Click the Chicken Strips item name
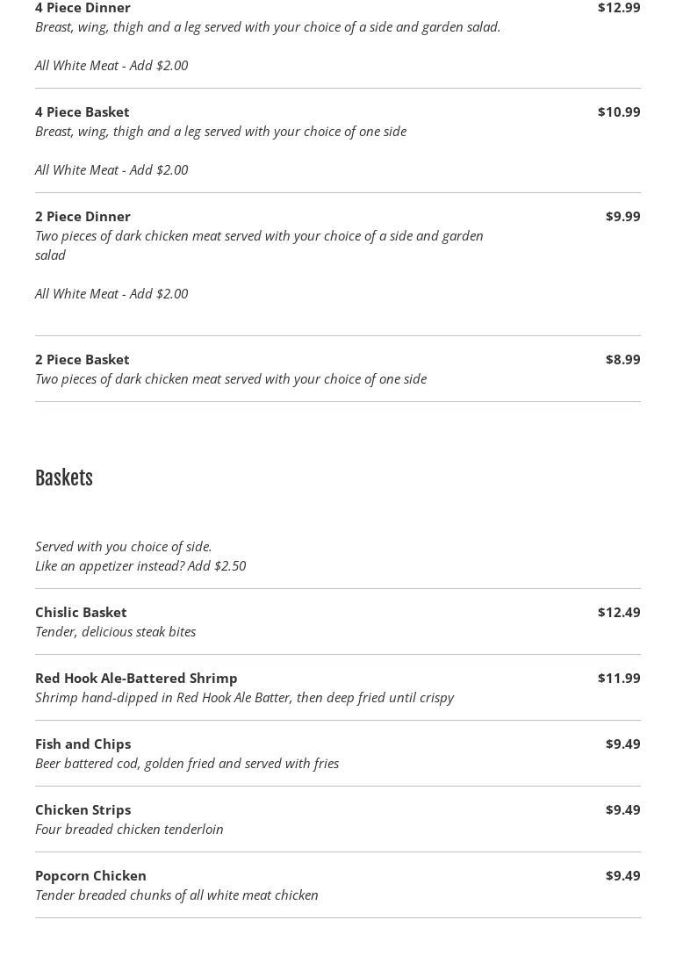This screenshot has width=676, height=963. pos(83,809)
